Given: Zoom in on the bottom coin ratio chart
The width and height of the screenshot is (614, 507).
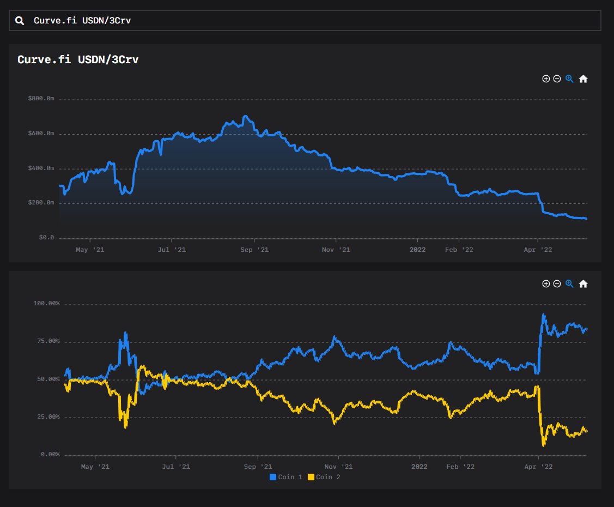Looking at the screenshot, I should coord(546,283).
